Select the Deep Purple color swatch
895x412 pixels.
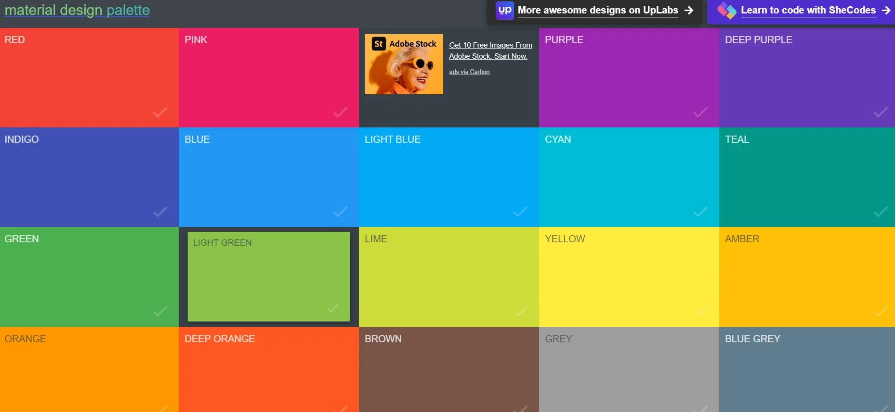(x=807, y=77)
